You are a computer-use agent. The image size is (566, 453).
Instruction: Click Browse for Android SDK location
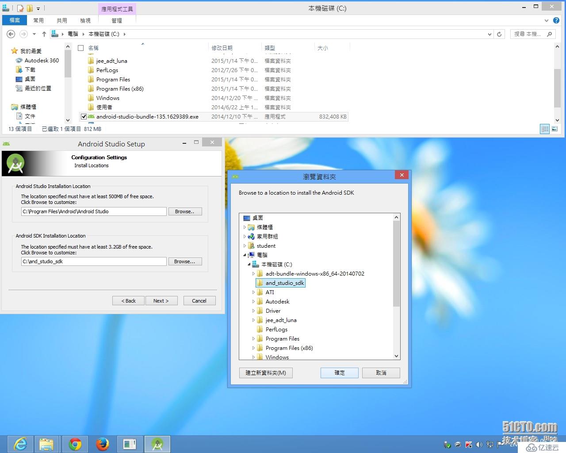(x=185, y=261)
